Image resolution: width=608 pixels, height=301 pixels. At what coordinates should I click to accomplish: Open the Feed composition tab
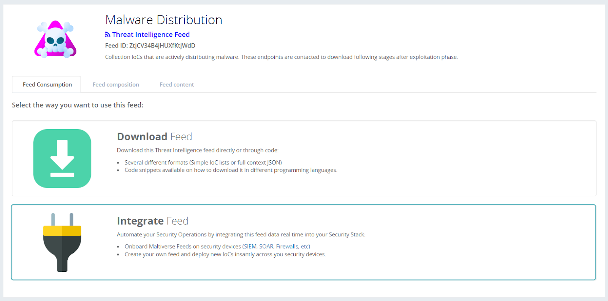[116, 84]
